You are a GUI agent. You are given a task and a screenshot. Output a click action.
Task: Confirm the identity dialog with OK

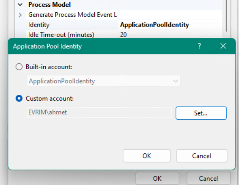pyautogui.click(x=147, y=156)
